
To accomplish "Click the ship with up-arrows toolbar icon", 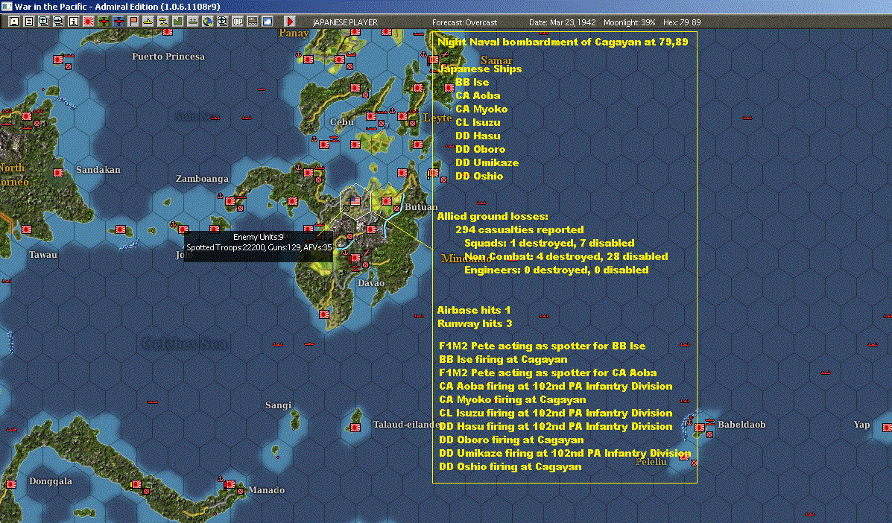I will tap(193, 22).
